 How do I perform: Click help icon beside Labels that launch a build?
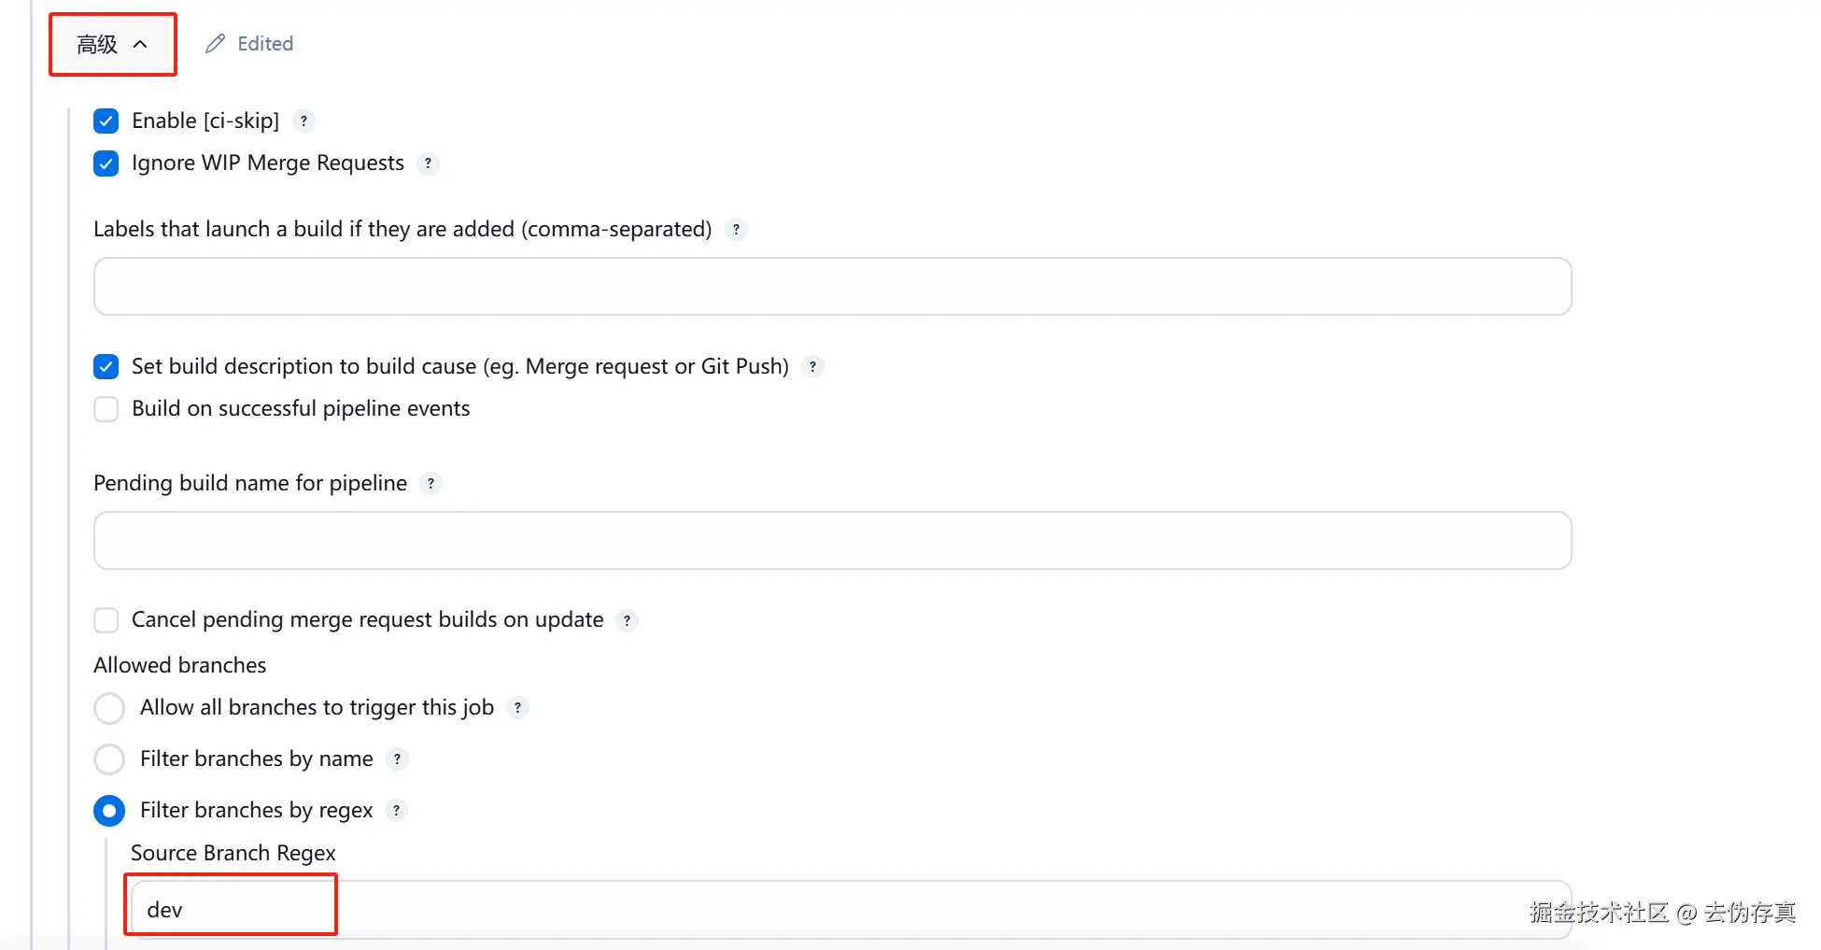(736, 230)
